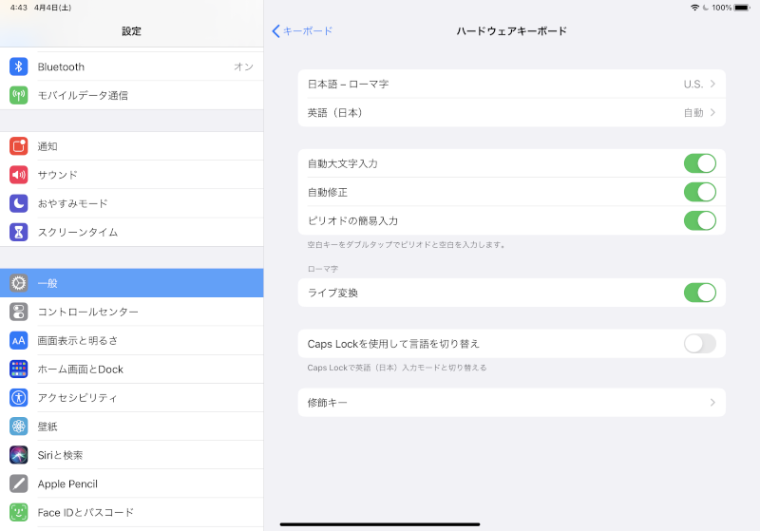This screenshot has width=760, height=531.
Task: Open スクリーンタイム settings
Action: (x=131, y=232)
